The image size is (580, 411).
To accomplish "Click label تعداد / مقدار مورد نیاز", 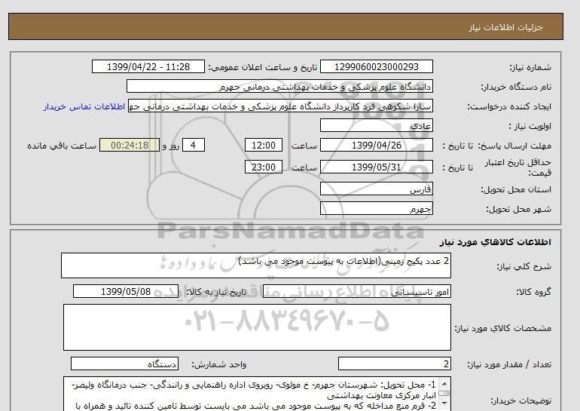I will (509, 365).
